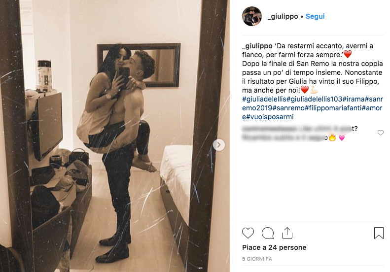Advance to the next photo in the carousel
This screenshot has height=272, width=390.
pyautogui.click(x=219, y=145)
